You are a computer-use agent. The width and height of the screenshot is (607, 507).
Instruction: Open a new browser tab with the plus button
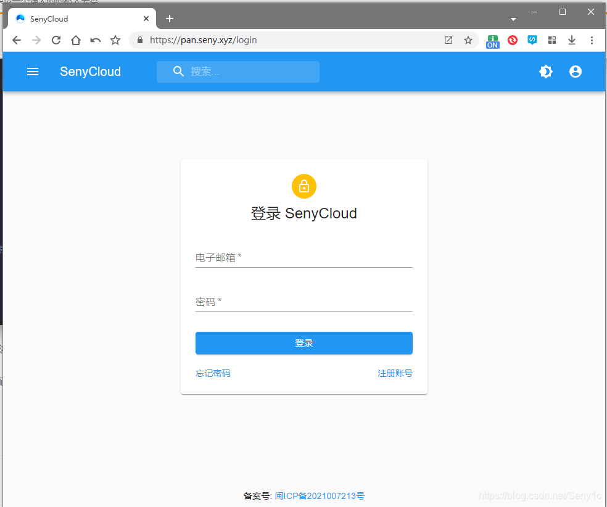pyautogui.click(x=170, y=19)
